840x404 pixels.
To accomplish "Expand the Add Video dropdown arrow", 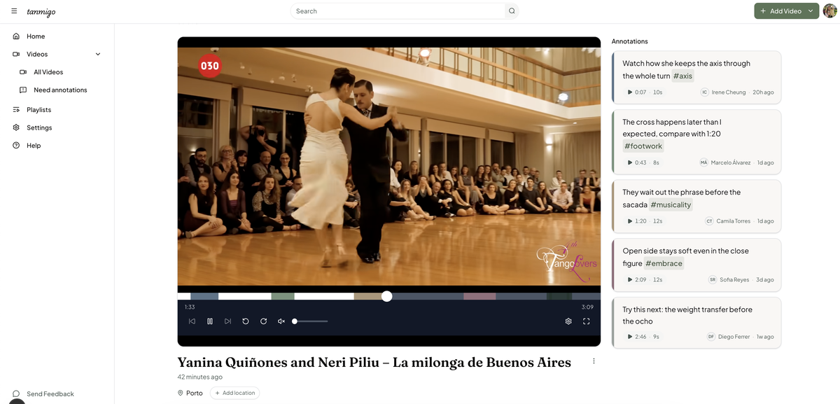I will click(811, 11).
